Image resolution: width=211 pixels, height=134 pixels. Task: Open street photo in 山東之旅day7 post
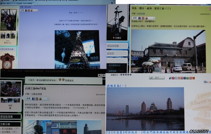(x=63, y=127)
